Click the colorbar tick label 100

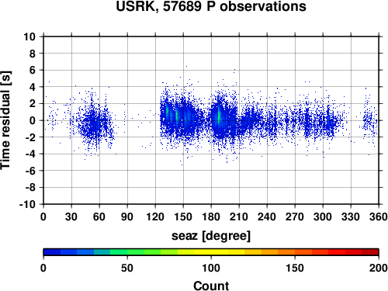[x=211, y=268]
